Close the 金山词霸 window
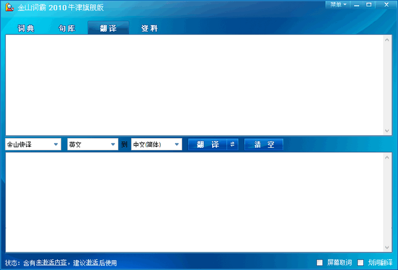398x270 pixels. (x=386, y=5)
